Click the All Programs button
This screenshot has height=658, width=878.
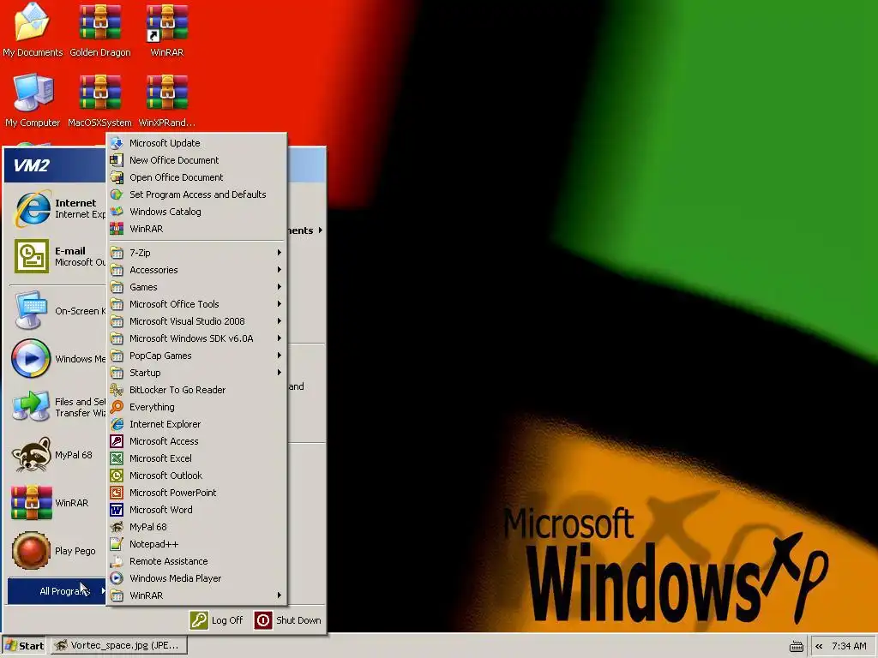(x=57, y=591)
